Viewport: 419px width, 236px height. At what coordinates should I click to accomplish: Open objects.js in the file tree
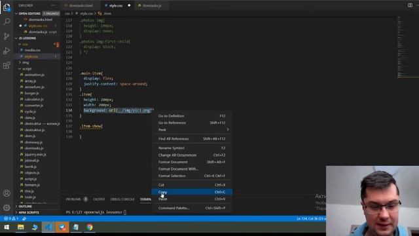click(x=32, y=173)
